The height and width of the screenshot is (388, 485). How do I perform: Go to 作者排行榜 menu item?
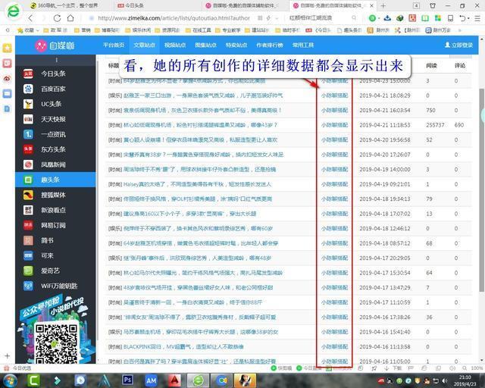click(x=271, y=45)
